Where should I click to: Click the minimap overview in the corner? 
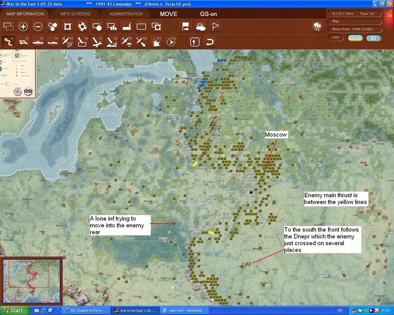[31, 279]
